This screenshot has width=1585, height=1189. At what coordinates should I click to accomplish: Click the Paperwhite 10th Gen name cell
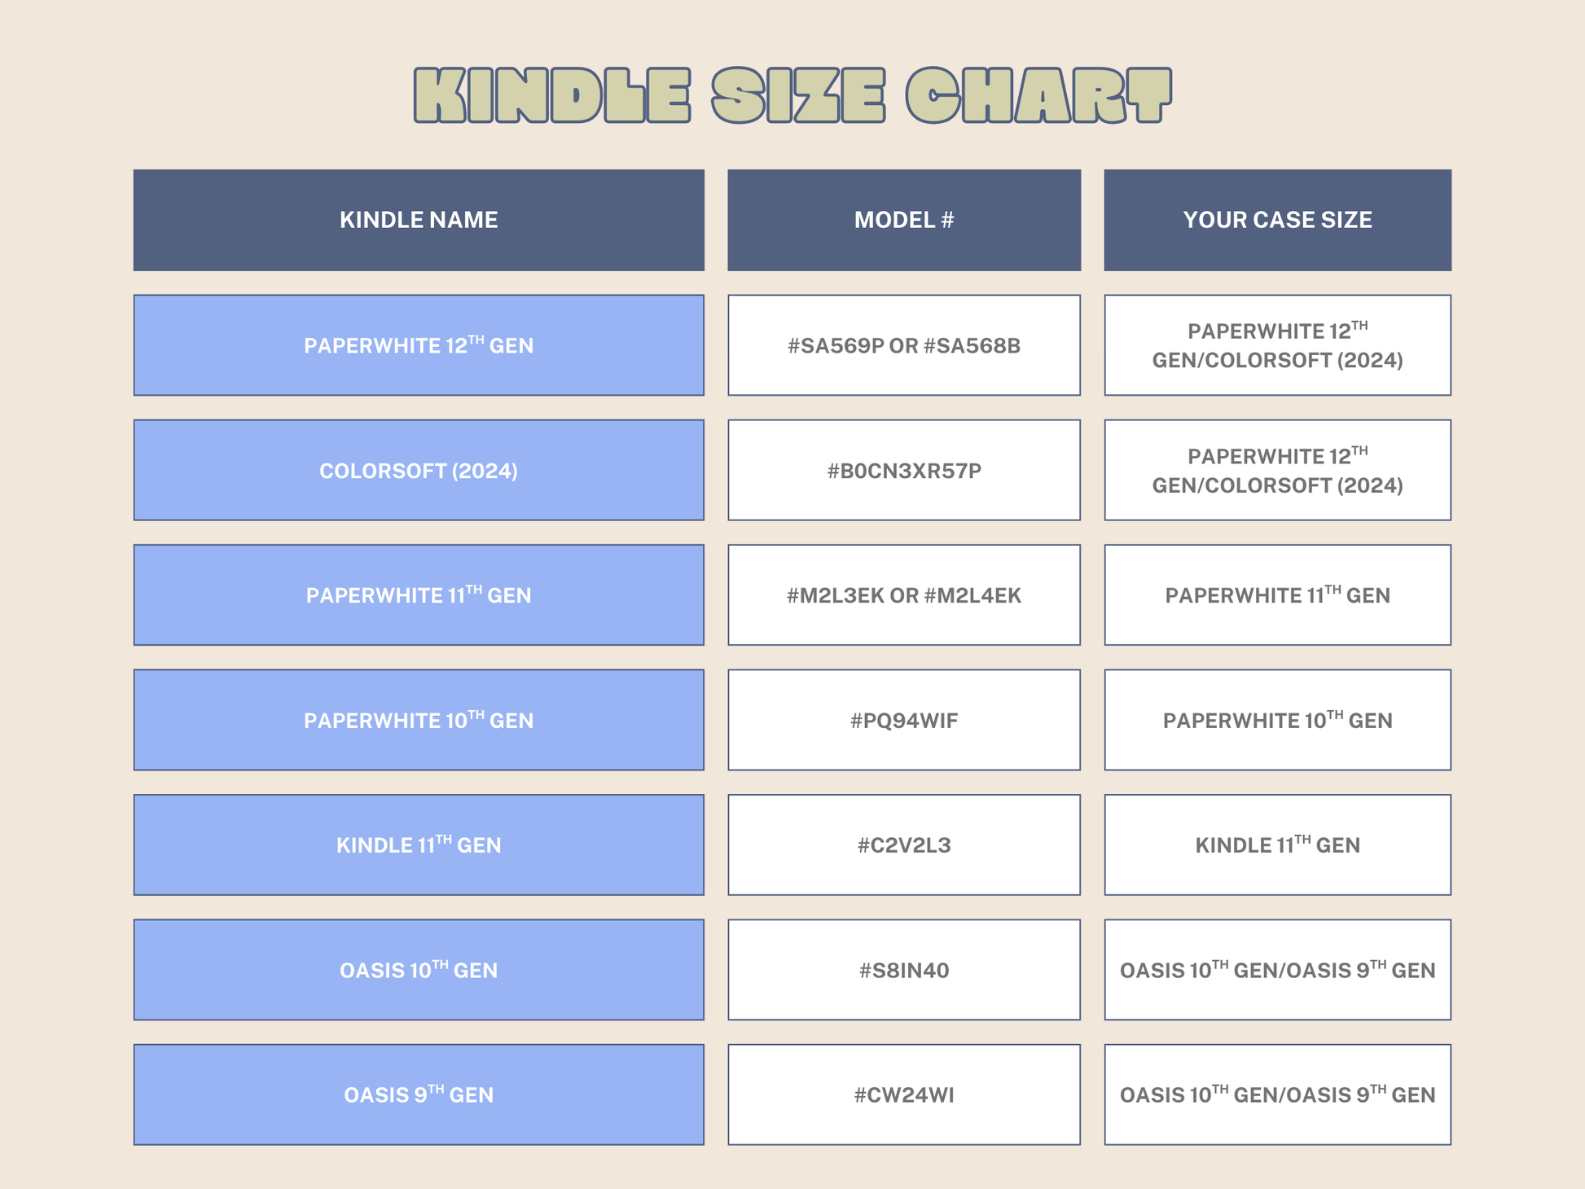[419, 720]
